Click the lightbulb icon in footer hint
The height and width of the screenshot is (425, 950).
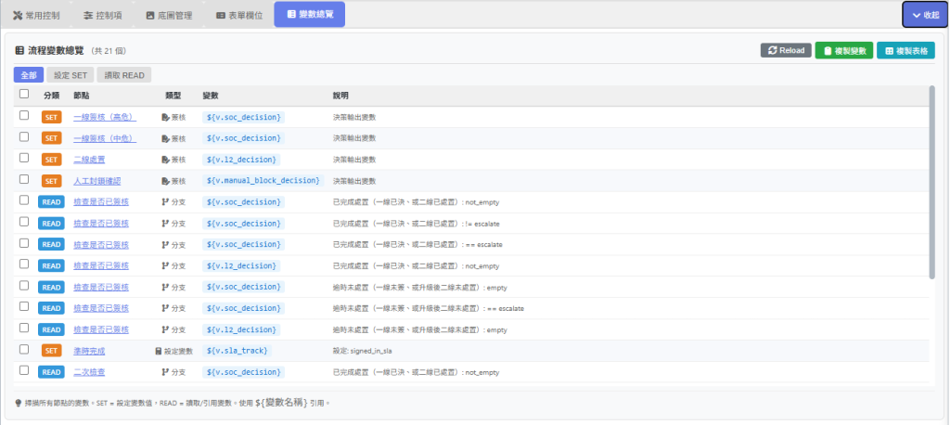point(18,403)
